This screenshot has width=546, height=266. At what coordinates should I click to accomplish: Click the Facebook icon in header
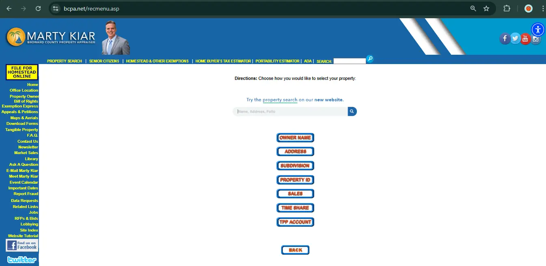click(505, 39)
